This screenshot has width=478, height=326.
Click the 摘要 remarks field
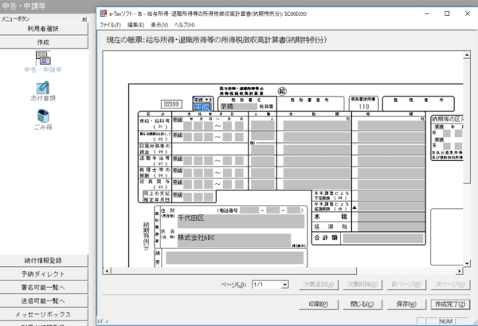click(234, 258)
